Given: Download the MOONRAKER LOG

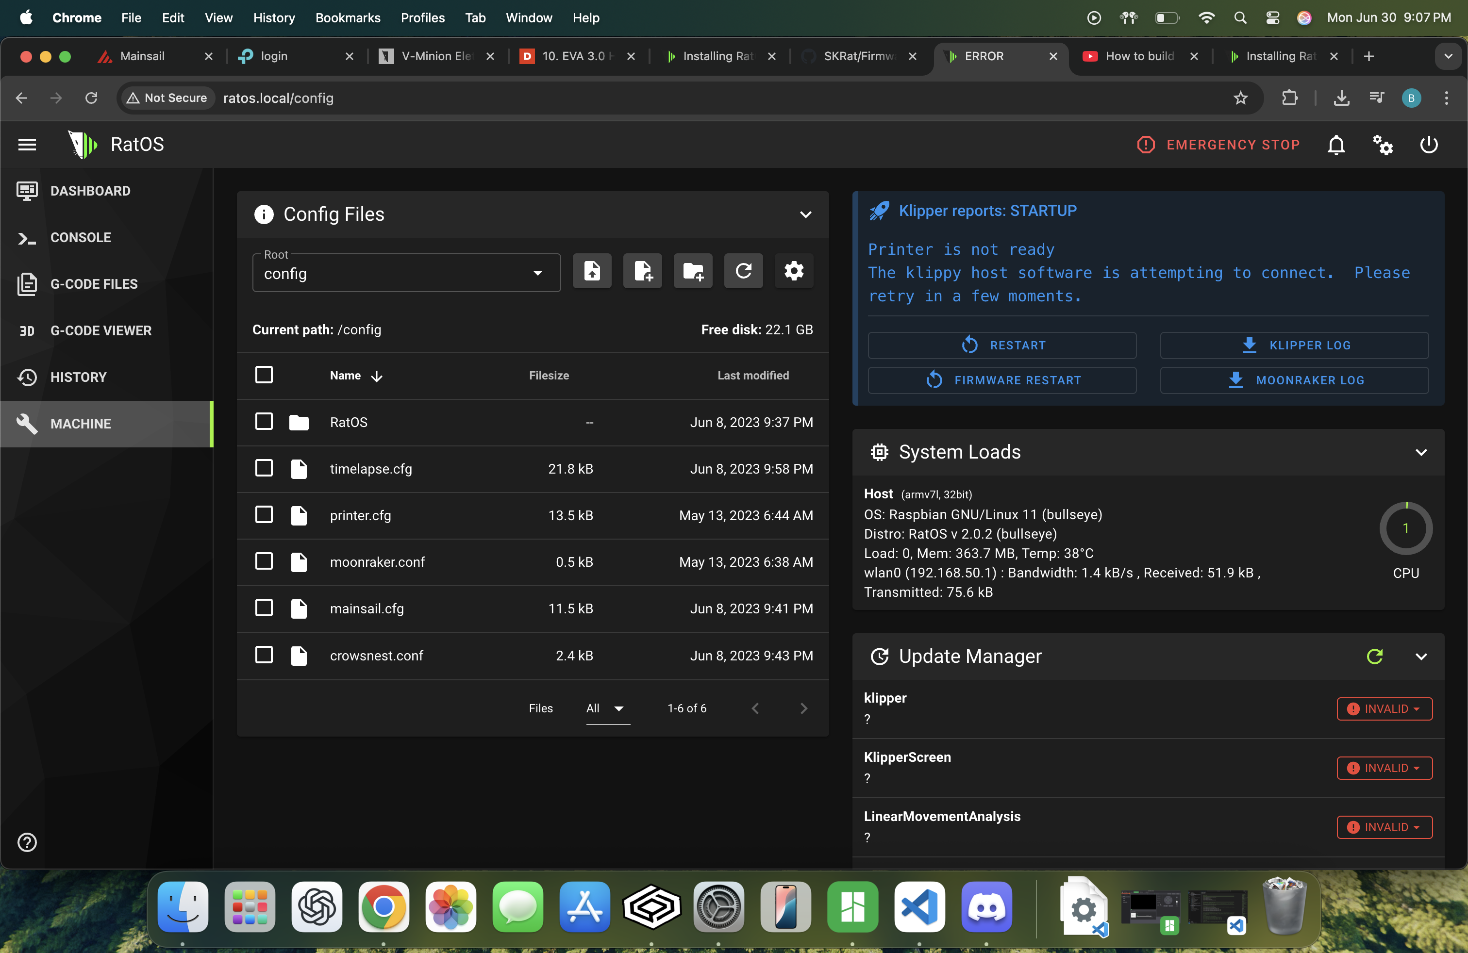Looking at the screenshot, I should [x=1294, y=380].
